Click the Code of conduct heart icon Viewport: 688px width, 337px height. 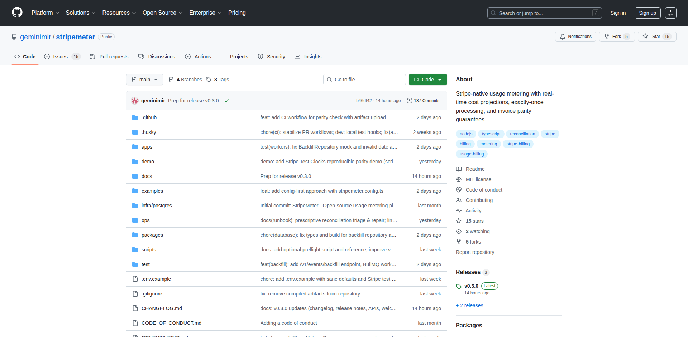click(x=459, y=190)
